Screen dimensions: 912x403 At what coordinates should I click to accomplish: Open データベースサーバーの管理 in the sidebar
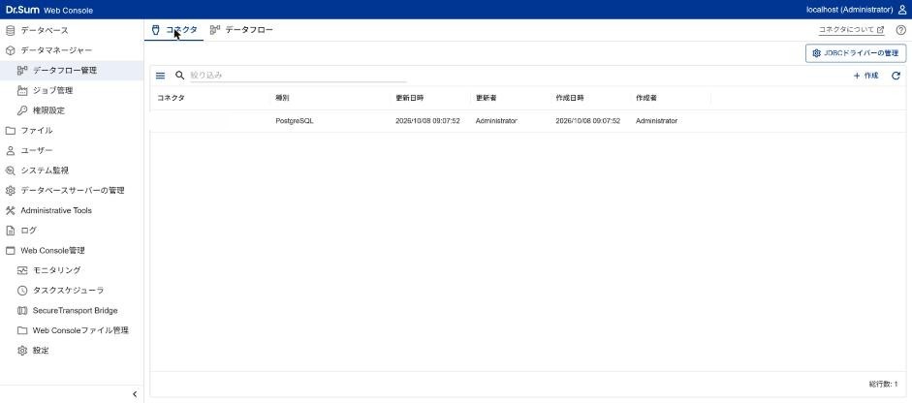(72, 191)
